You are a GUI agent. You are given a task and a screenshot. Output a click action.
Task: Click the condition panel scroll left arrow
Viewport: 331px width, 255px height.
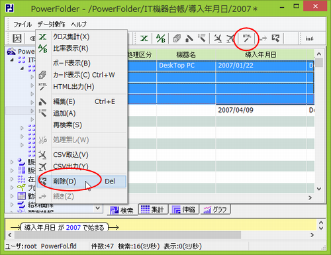[9, 235]
